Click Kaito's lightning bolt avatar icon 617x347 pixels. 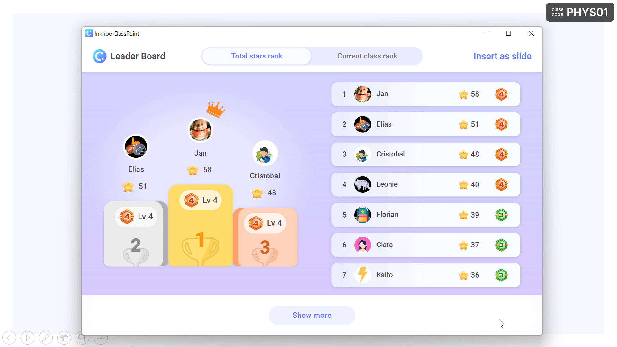[x=362, y=275]
